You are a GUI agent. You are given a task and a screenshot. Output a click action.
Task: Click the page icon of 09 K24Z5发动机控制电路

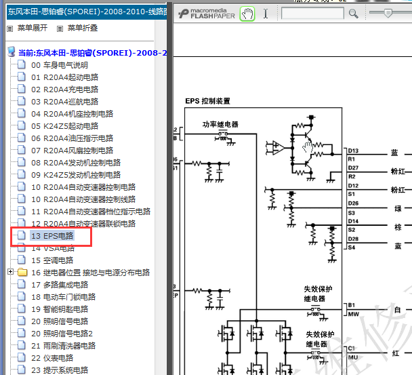pos(22,174)
